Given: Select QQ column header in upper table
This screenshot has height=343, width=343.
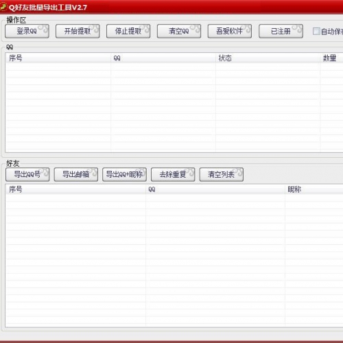Looking at the screenshot, I should (x=163, y=58).
